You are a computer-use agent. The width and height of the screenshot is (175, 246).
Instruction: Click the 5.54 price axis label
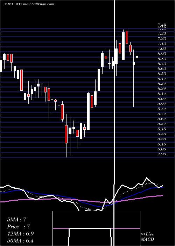point(162,124)
